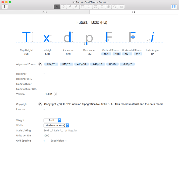Image resolution: width=179 pixels, height=176 pixels.
Task: Switch to the Font tab
Action: 45,12
